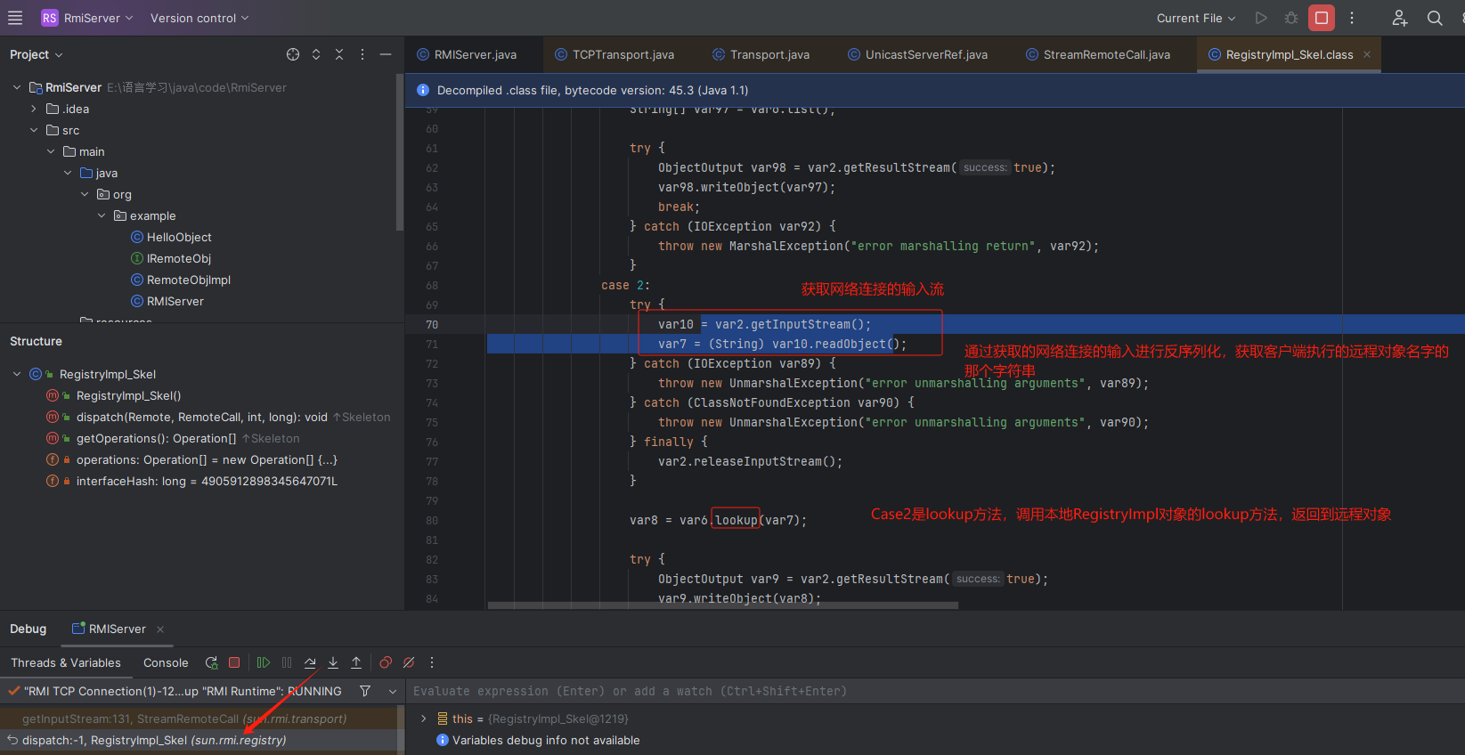Click the Select Opened File target icon
This screenshot has height=755, width=1465.
(x=293, y=54)
